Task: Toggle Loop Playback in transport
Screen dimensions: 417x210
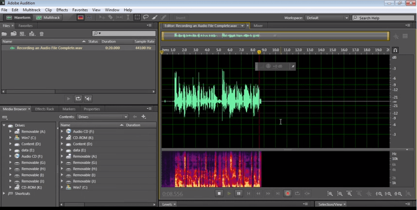Action: coord(297,194)
